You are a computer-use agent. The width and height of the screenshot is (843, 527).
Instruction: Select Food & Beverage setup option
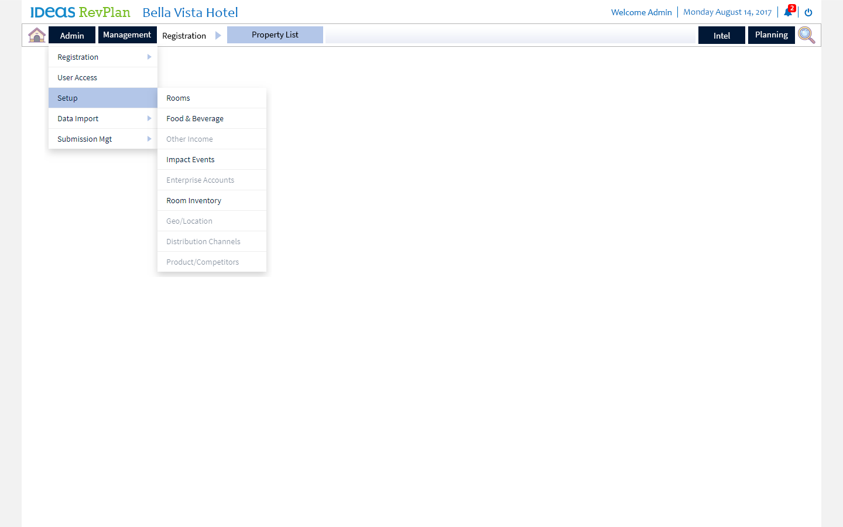point(194,118)
